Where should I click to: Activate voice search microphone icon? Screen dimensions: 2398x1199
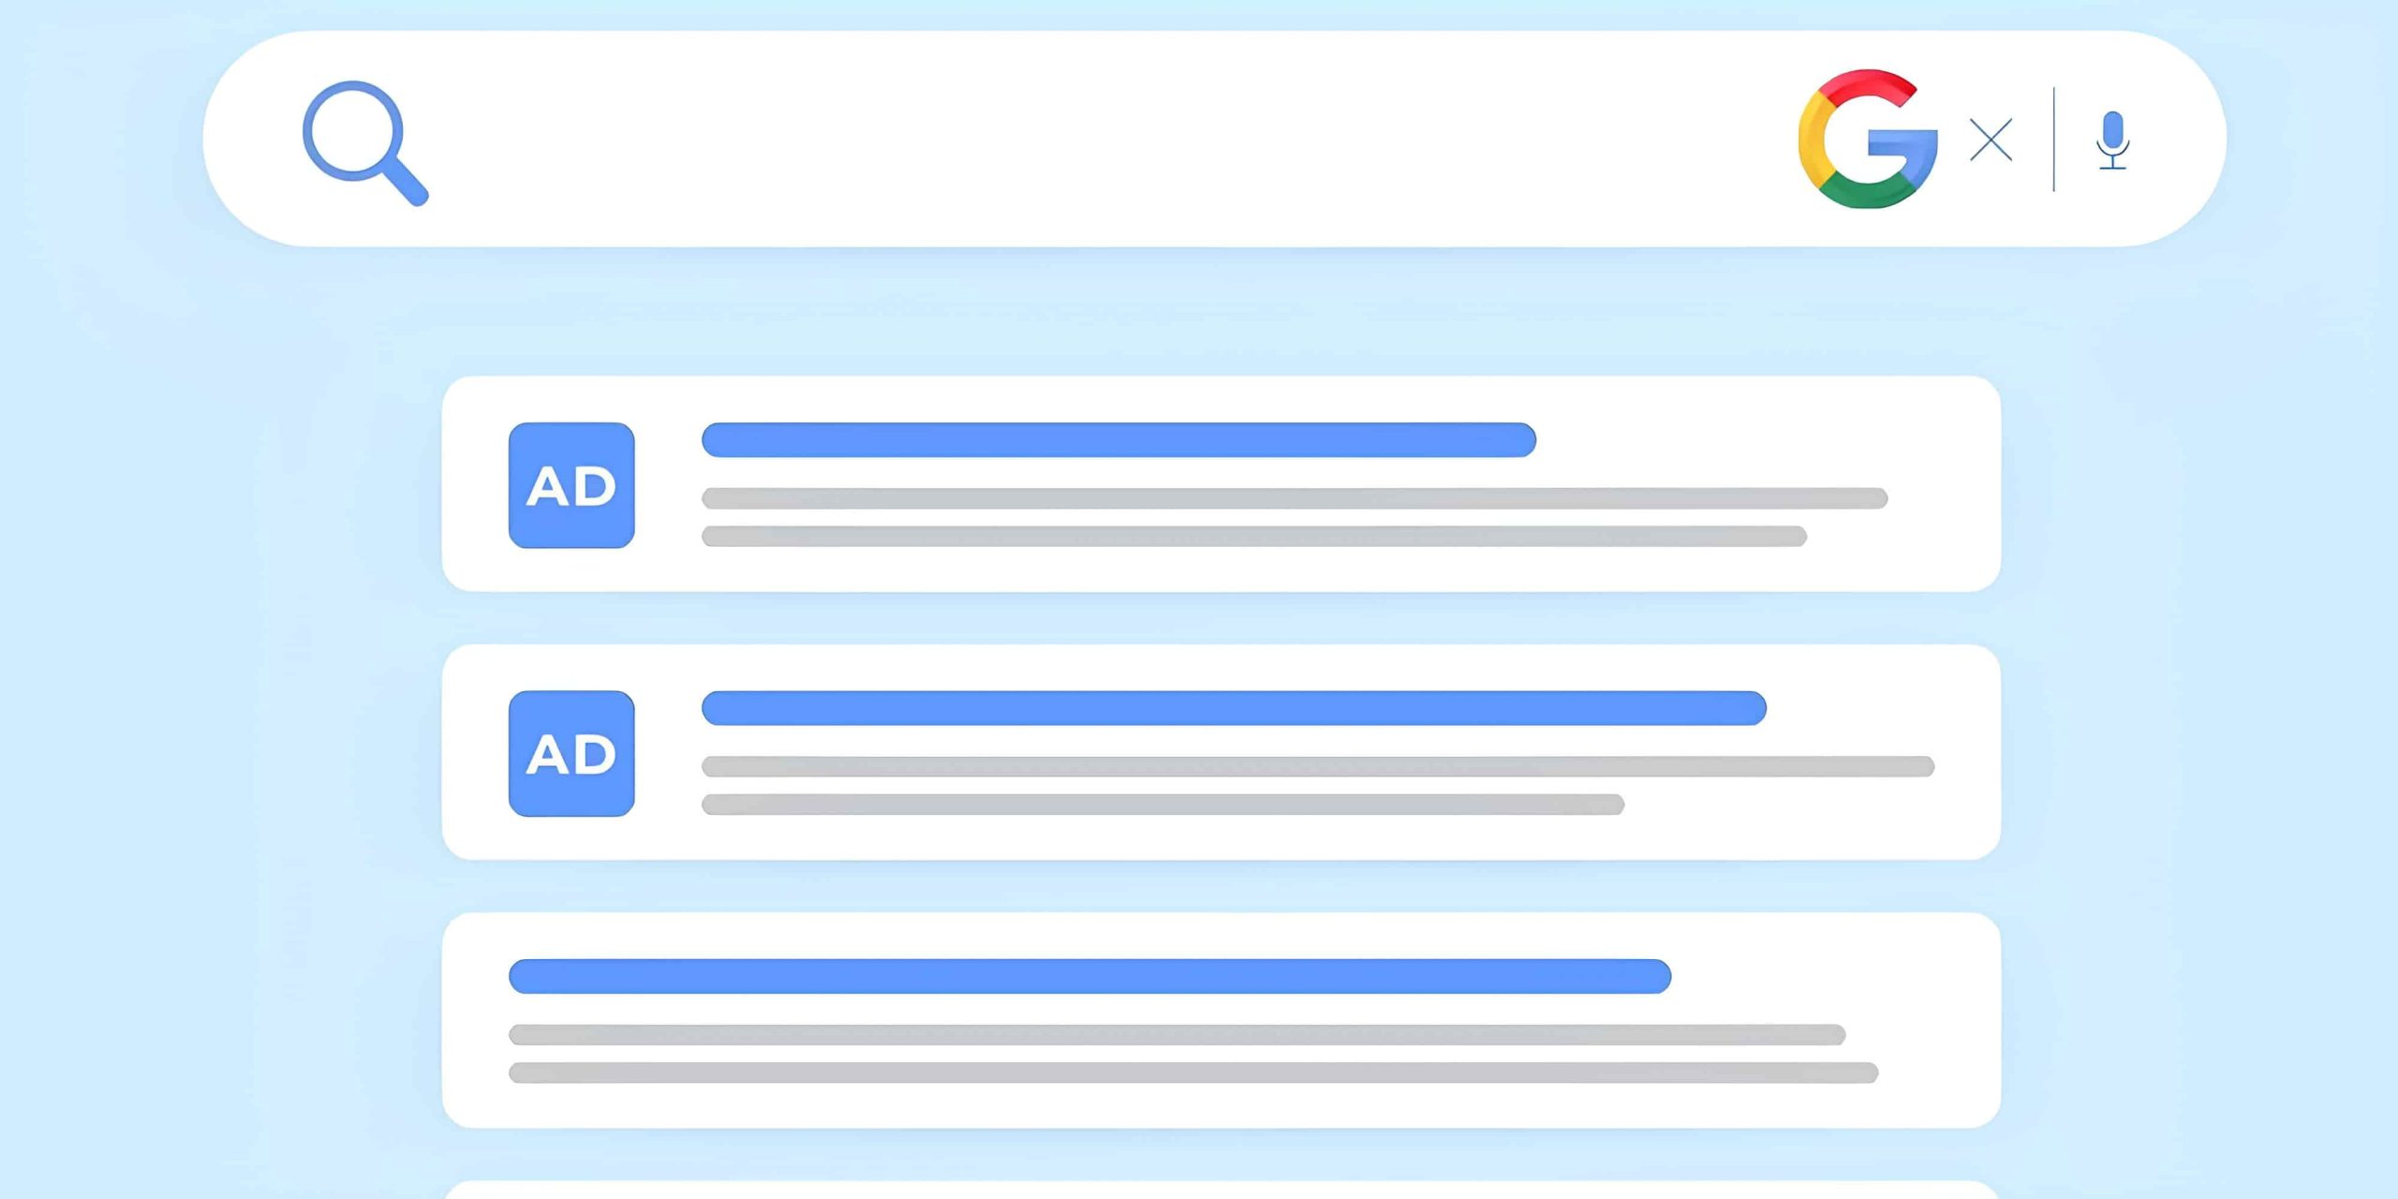pos(2112,141)
